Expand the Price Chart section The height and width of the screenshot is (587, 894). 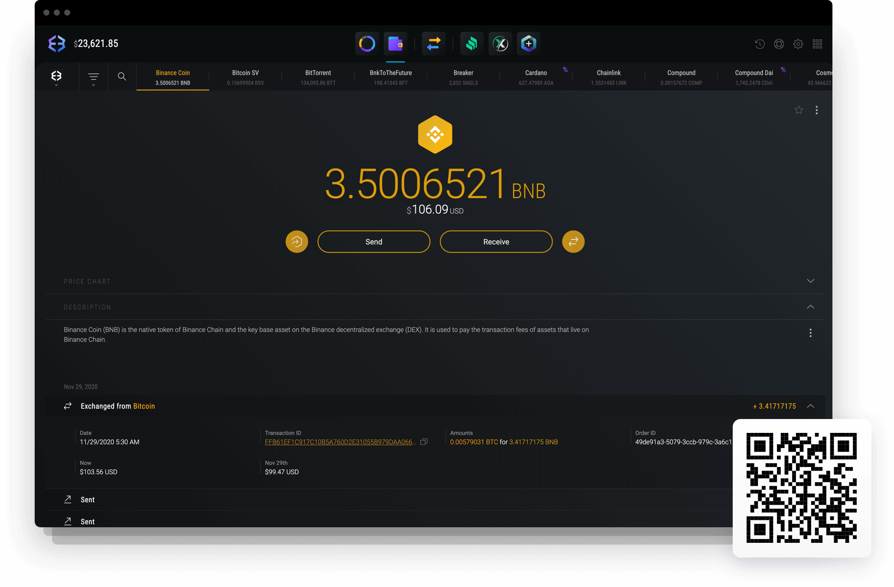[x=810, y=282]
